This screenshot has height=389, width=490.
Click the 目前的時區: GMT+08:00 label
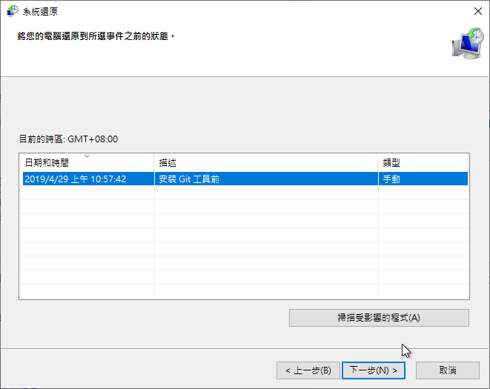[x=68, y=139]
